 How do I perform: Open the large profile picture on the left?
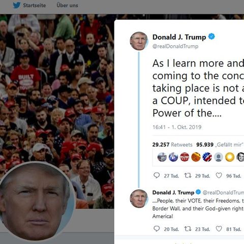coord(36,201)
